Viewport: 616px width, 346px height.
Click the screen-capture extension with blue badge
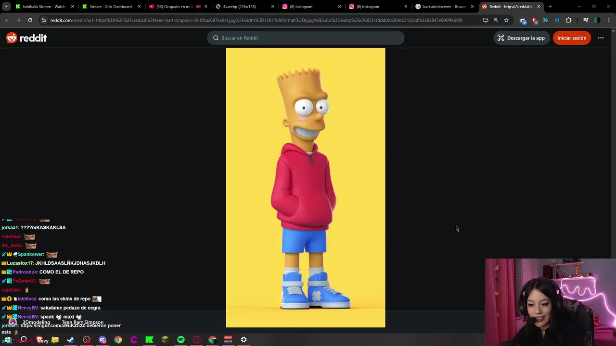[523, 20]
